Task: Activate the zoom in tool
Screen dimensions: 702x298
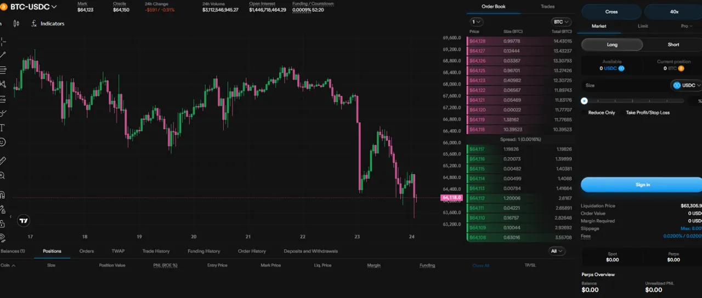Action: pyautogui.click(x=2, y=175)
